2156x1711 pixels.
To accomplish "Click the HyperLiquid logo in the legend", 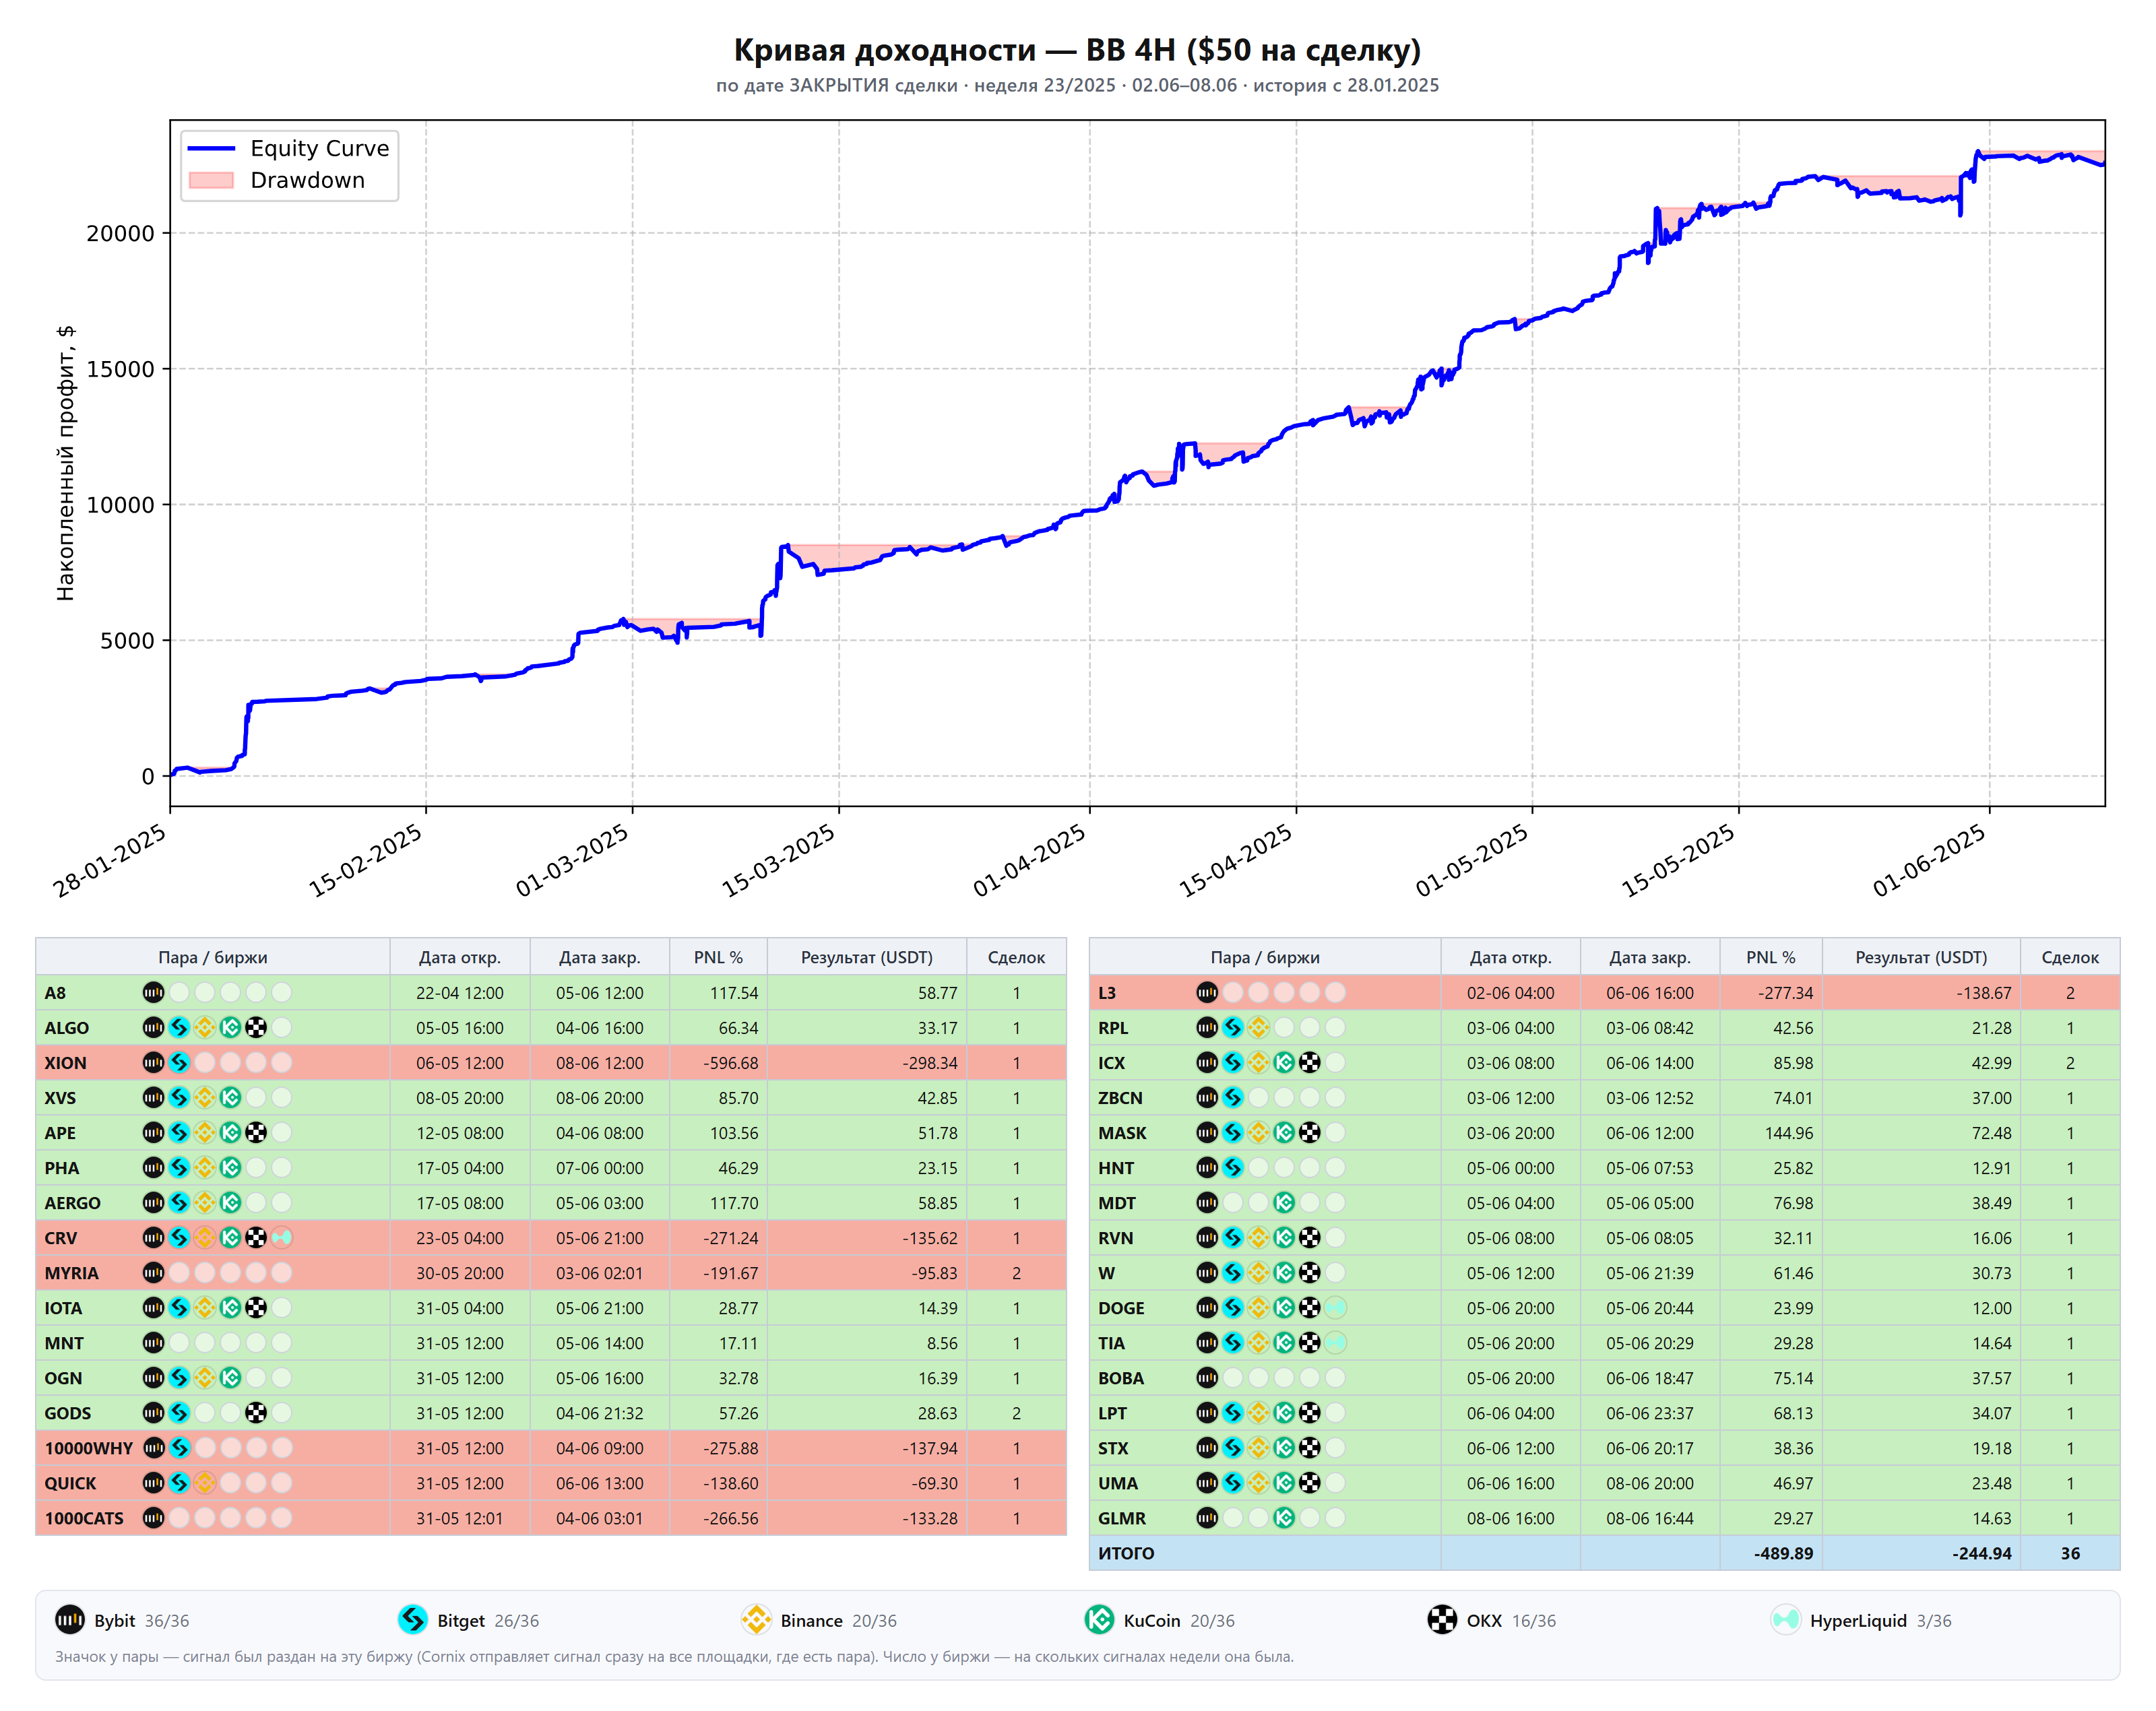I will (1785, 1620).
